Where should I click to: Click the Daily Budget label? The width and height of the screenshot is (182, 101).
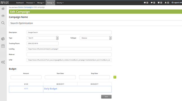point(51,89)
